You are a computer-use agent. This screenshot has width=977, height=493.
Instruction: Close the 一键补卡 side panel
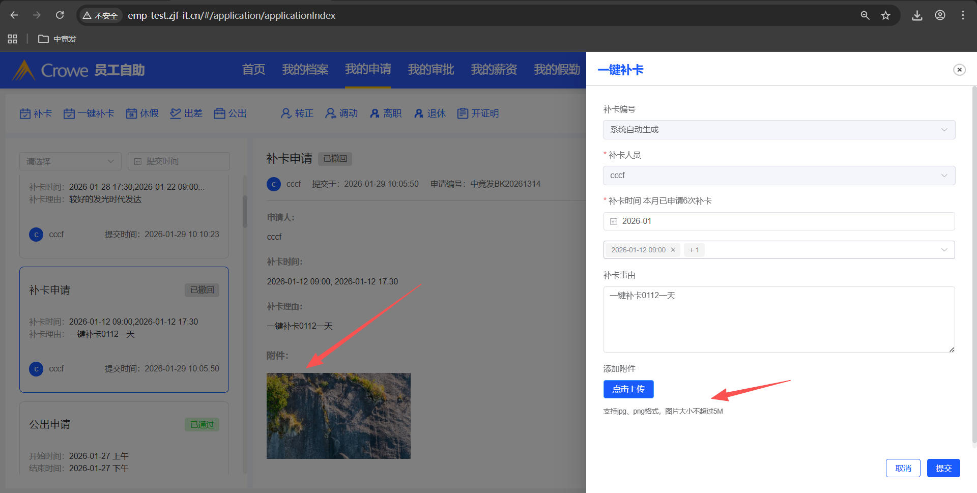coord(959,70)
